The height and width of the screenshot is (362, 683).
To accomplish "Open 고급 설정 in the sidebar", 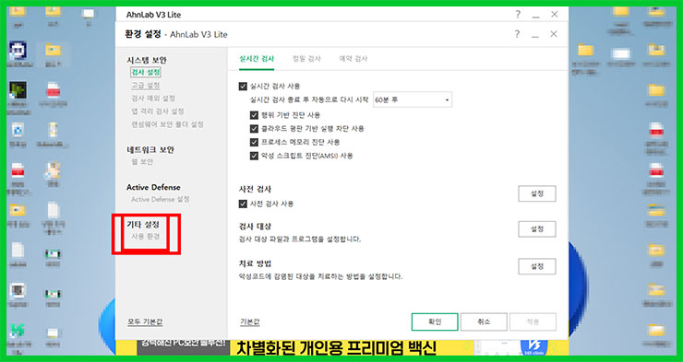I will pos(146,85).
